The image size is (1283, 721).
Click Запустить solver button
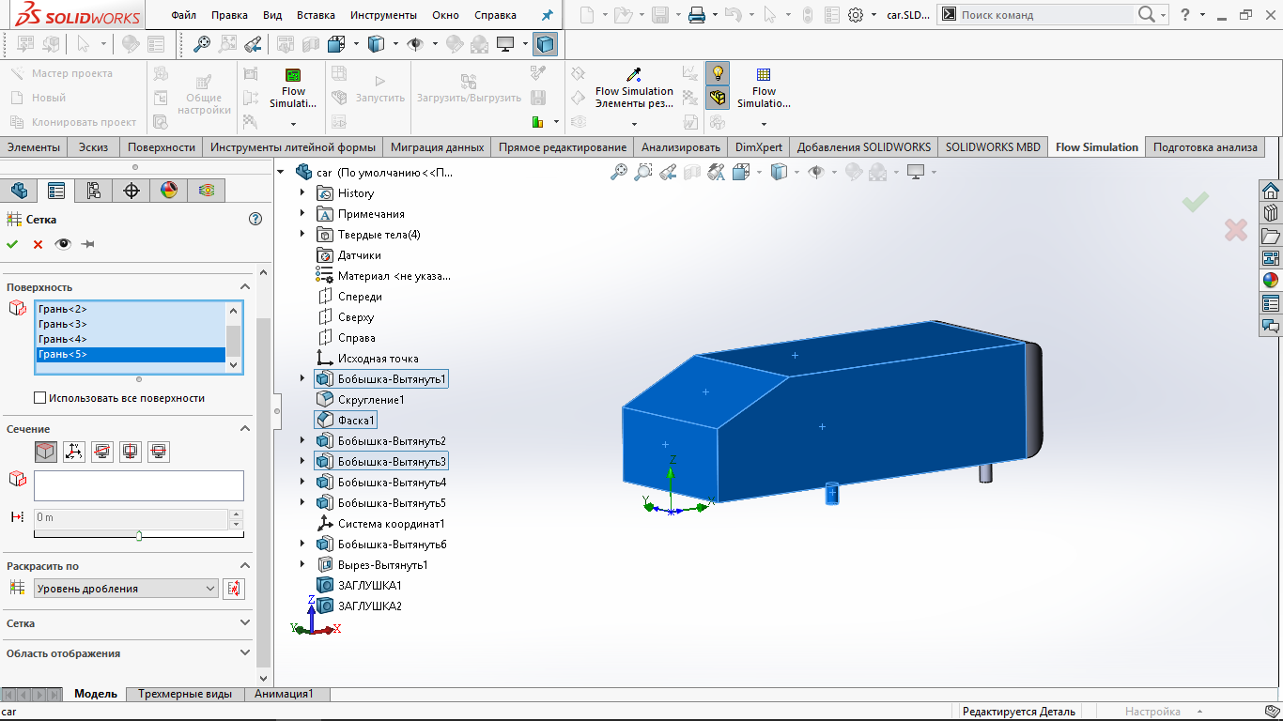tap(380, 90)
